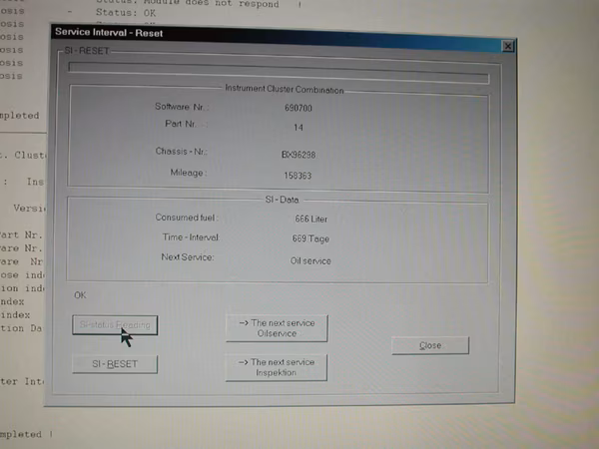
Task: Close the dialog with the Close button
Action: (430, 345)
